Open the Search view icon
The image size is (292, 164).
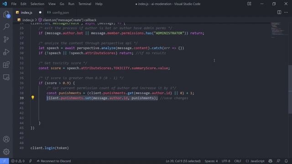6,26
